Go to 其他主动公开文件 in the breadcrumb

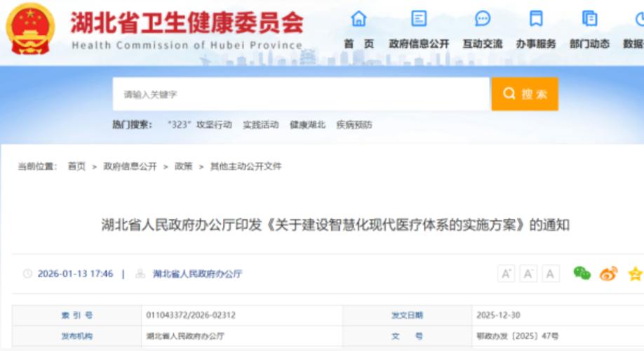click(246, 166)
